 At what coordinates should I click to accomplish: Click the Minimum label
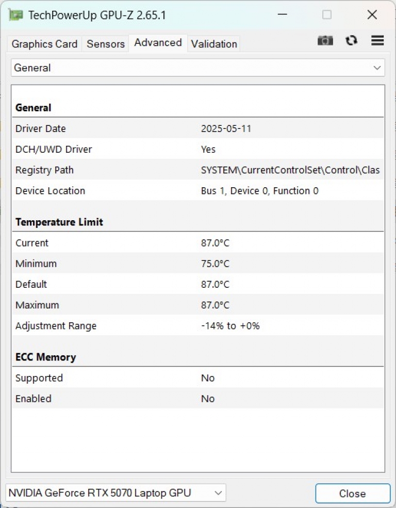point(36,264)
